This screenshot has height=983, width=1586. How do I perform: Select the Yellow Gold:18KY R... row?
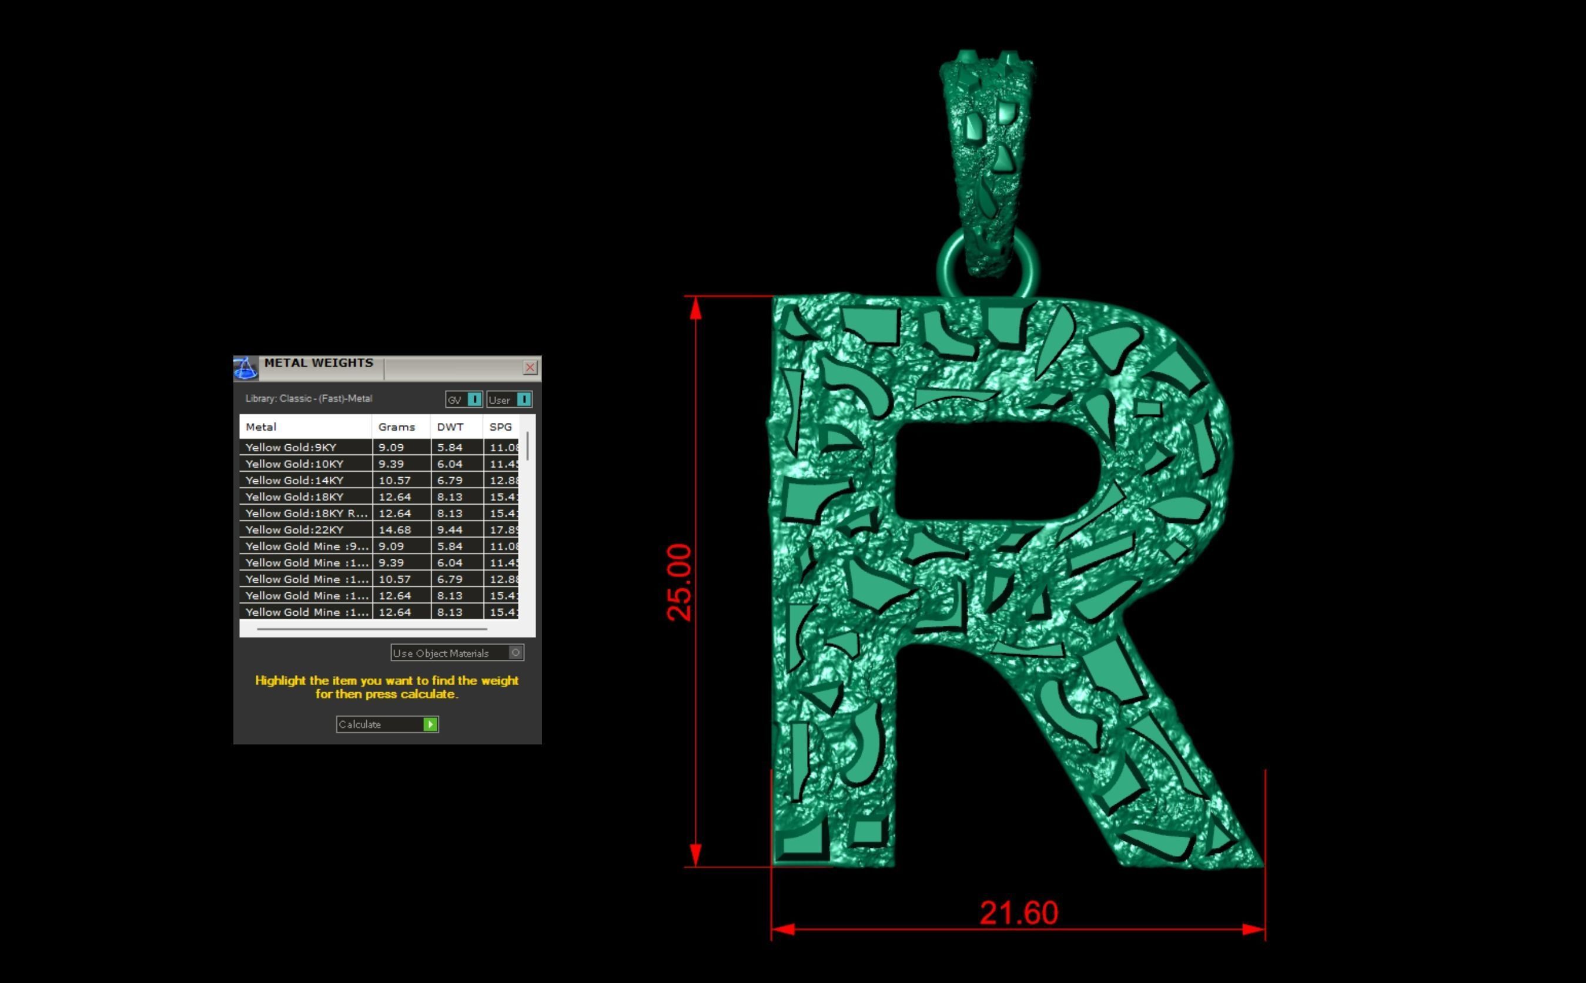coord(379,513)
